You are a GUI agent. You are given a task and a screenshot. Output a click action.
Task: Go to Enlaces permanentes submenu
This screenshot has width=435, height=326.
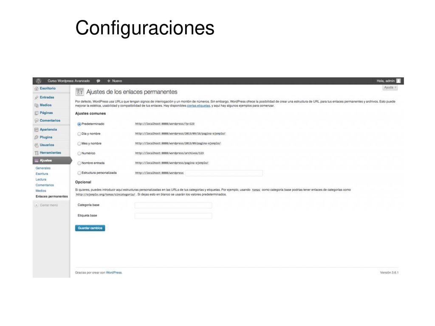point(51,197)
